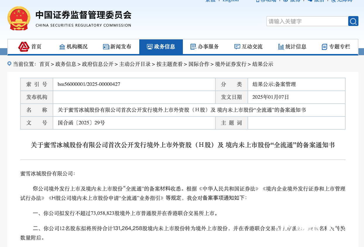Focus the 请输入关键字 search field
The height and width of the screenshot is (247, 364).
(307, 21)
